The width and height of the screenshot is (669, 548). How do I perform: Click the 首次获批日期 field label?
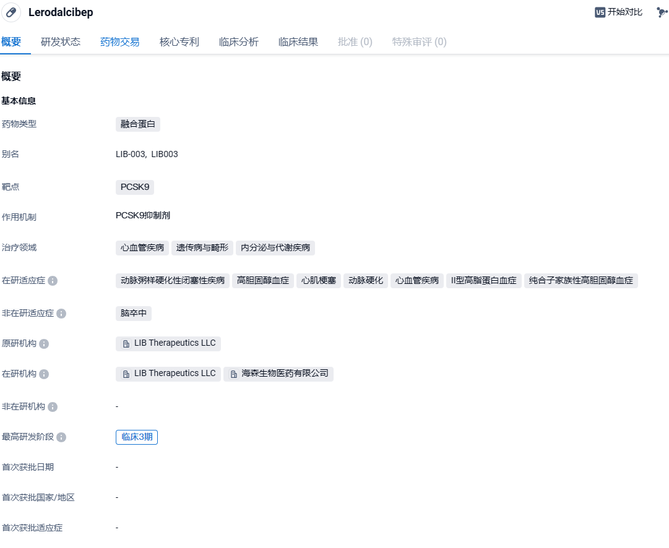[28, 468]
